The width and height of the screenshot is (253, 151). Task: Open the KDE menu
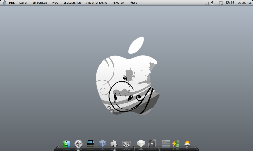(x=12, y=3)
